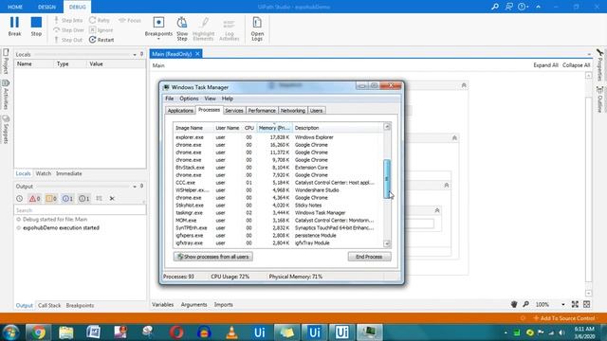
Task: Toggle info messages filter in Output
Action: pyautogui.click(x=67, y=198)
